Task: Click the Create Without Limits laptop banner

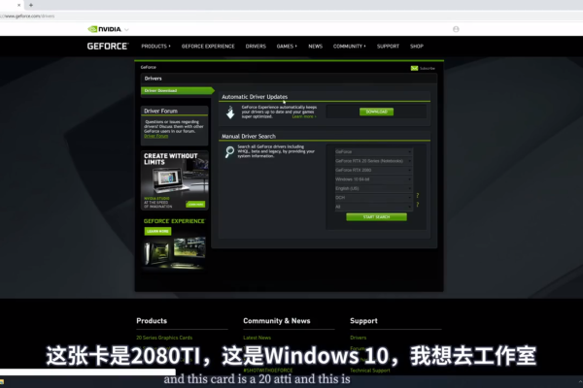Action: pyautogui.click(x=174, y=180)
